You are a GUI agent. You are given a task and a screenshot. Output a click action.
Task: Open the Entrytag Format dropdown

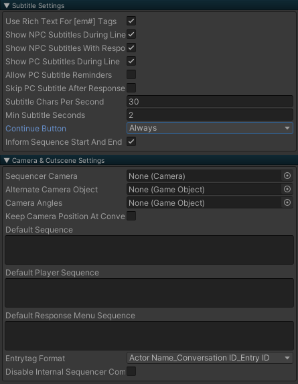[x=210, y=358]
